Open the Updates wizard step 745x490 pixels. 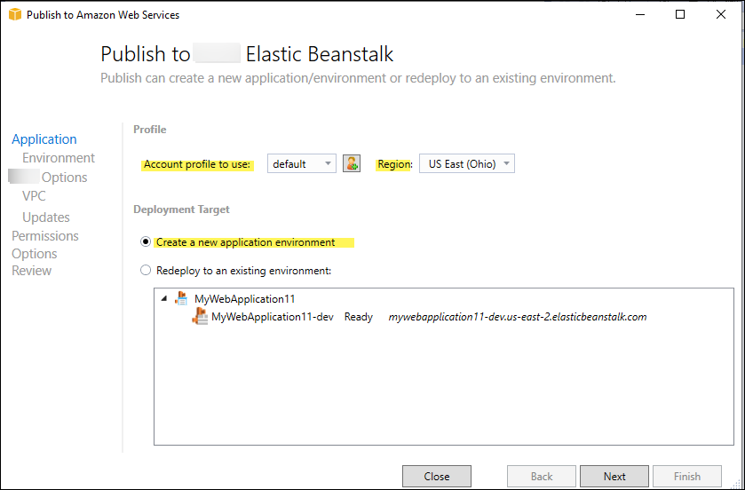point(46,217)
